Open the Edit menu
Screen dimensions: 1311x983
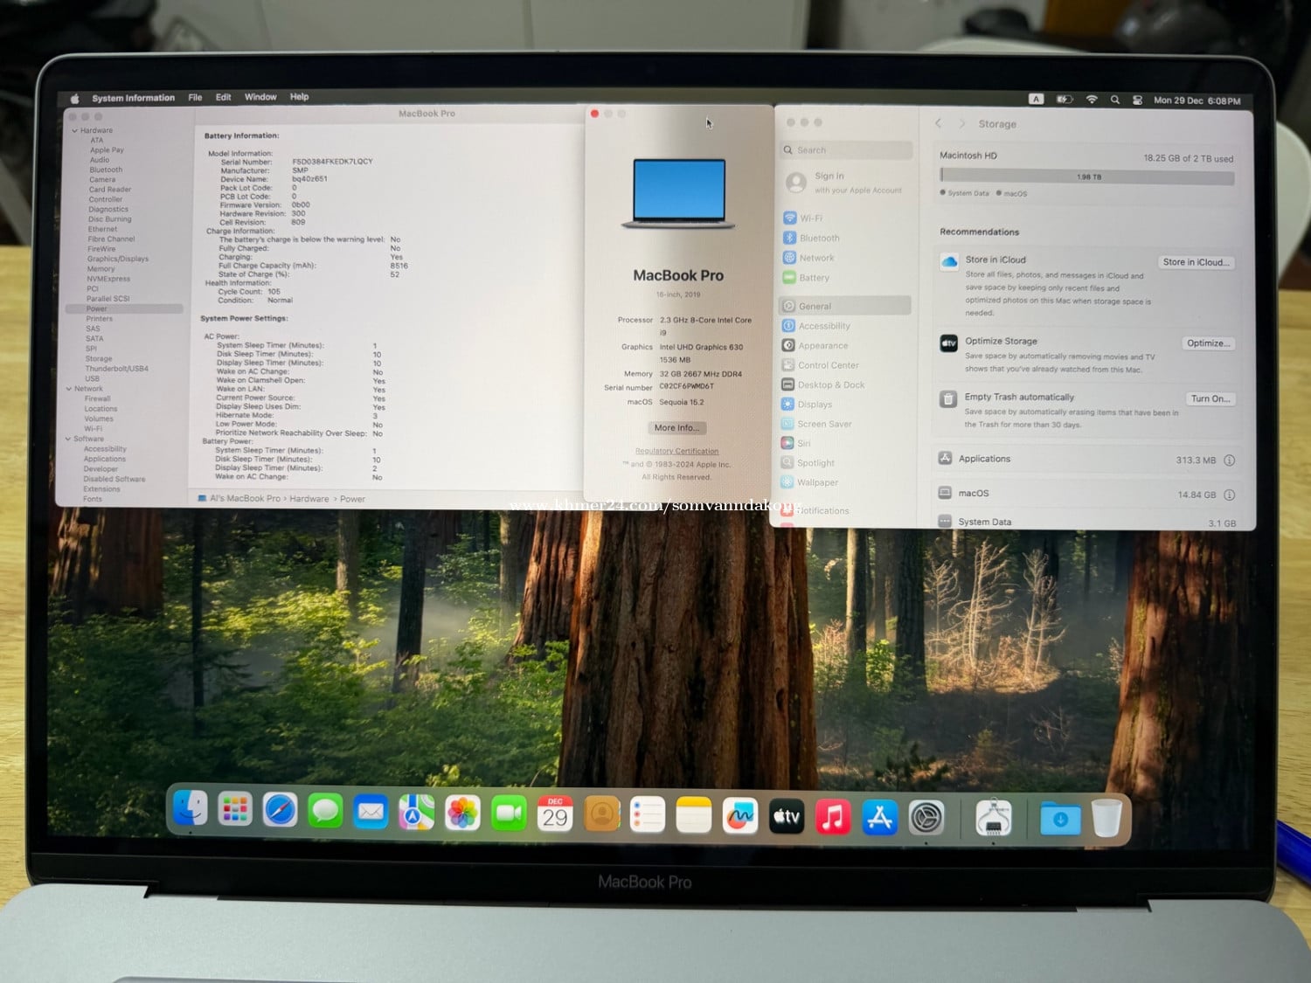(x=223, y=97)
